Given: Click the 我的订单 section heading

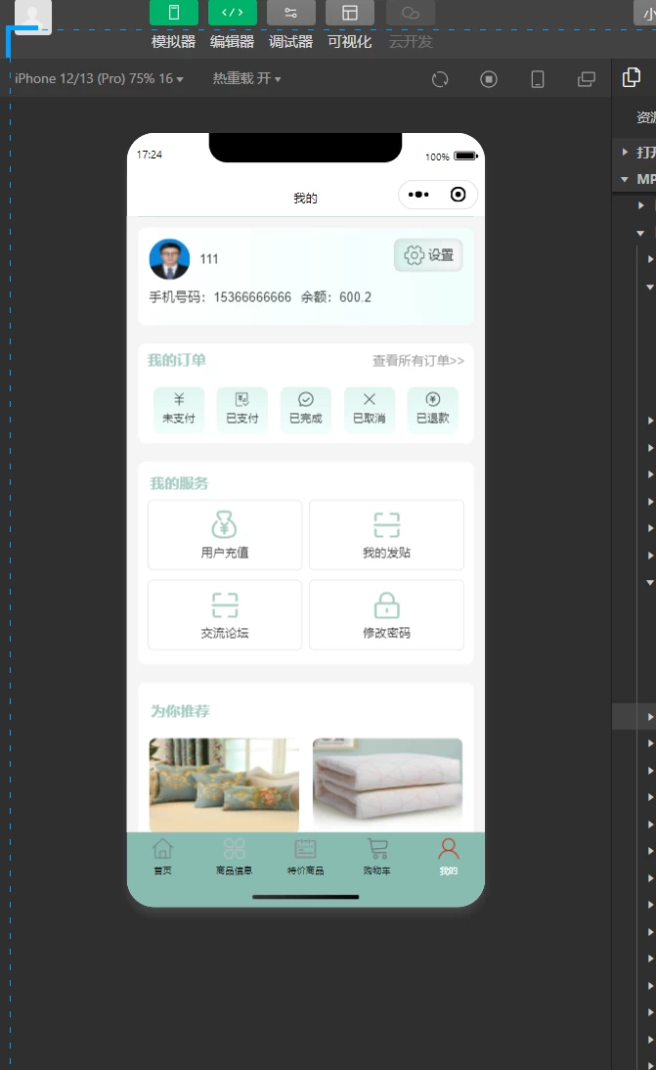Looking at the screenshot, I should (x=177, y=360).
